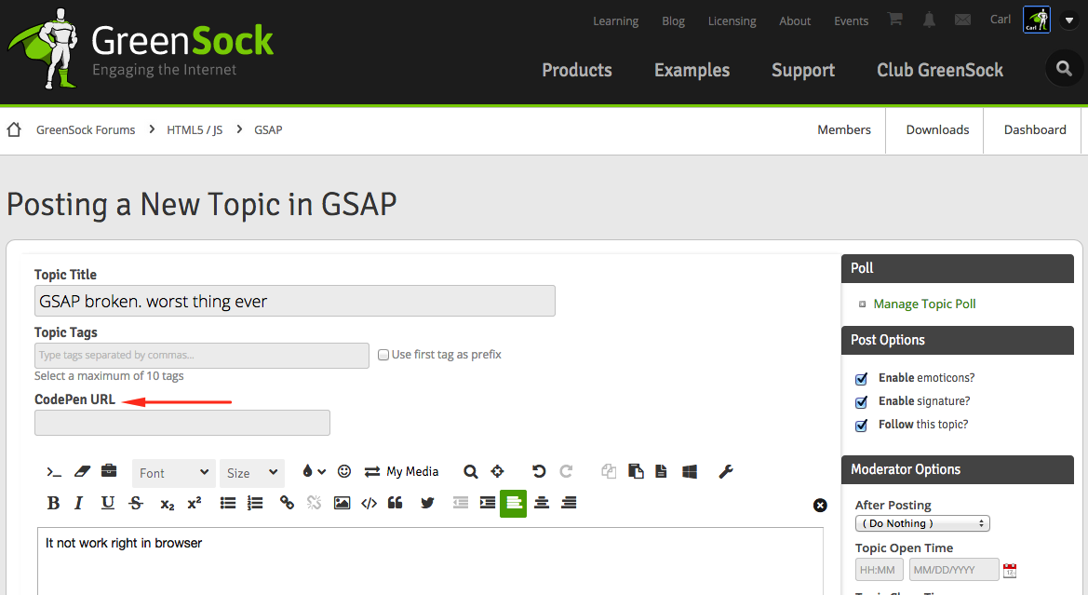Close the editor toolbar with the X icon
The height and width of the screenshot is (595, 1088).
pyautogui.click(x=820, y=506)
